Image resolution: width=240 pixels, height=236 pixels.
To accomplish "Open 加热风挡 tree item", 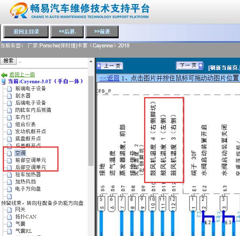I will click(25, 181).
